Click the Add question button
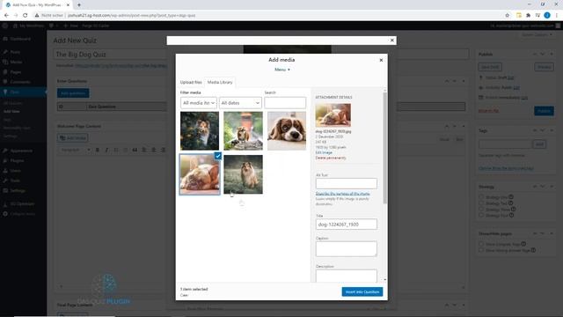563x317 pixels. click(x=73, y=93)
